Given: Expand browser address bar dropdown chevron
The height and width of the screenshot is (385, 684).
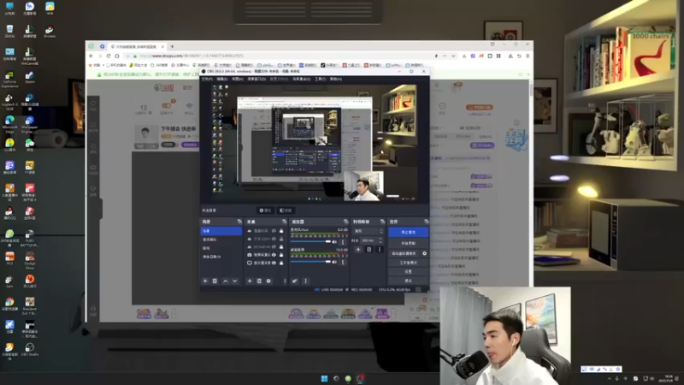Looking at the screenshot, I should tap(453, 56).
